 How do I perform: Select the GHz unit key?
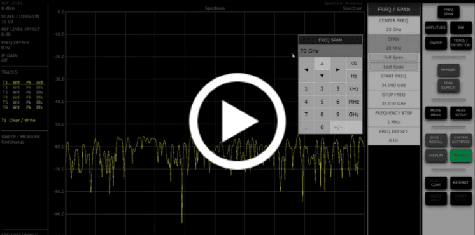[x=354, y=114]
